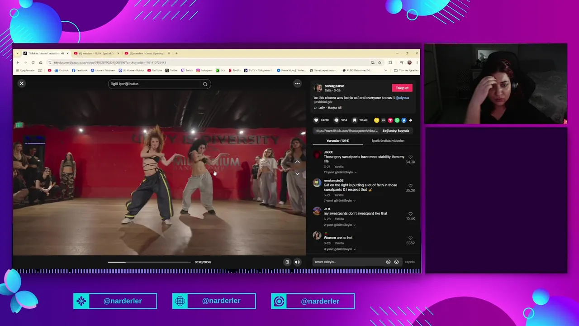Click the red send-to-friends icon
This screenshot has width=579, height=326.
click(390, 120)
